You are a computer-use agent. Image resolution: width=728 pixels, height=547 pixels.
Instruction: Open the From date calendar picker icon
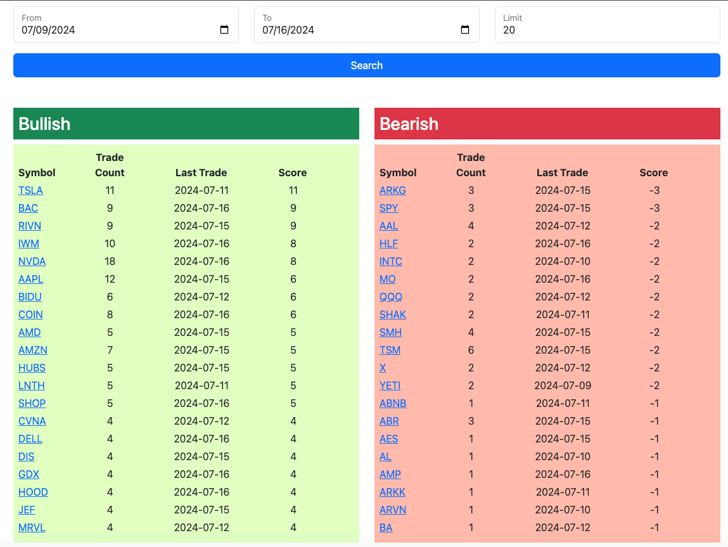[224, 30]
